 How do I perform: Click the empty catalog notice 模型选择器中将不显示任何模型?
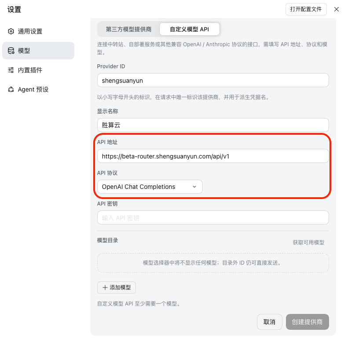pos(213,263)
